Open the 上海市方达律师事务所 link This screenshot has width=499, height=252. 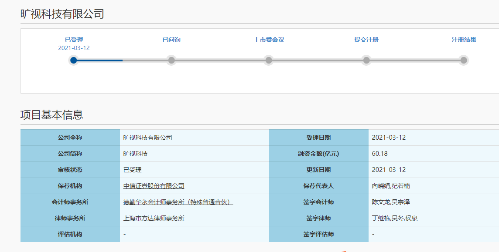pyautogui.click(x=154, y=218)
